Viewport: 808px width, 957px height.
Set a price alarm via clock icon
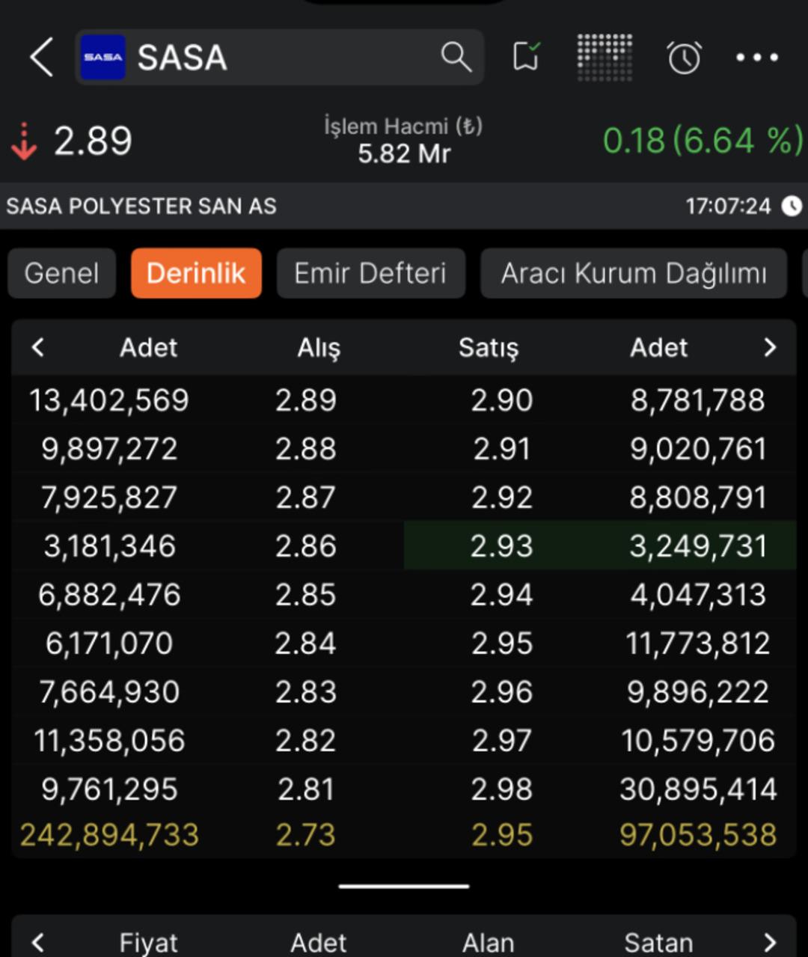pyautogui.click(x=684, y=58)
